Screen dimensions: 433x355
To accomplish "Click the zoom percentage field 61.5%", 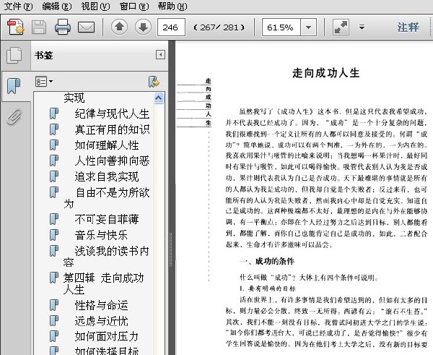I will tap(281, 27).
